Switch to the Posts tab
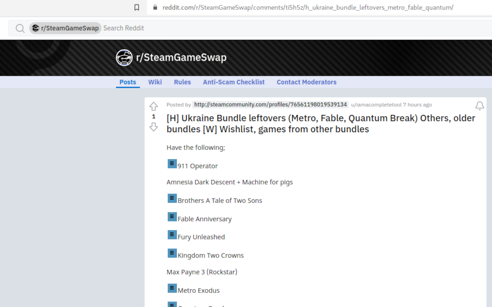The image size is (492, 307). pos(128,82)
